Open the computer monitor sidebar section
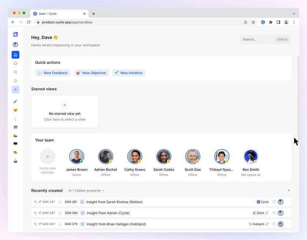 (15, 144)
